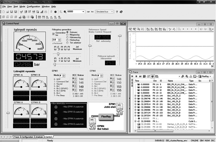The width and height of the screenshot is (216, 142).
Task: Click the Open configuration folder icon
Action: (x=7, y=12)
